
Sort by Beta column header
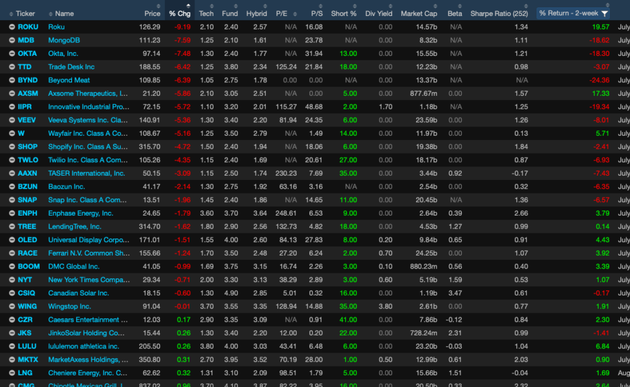[x=455, y=14]
